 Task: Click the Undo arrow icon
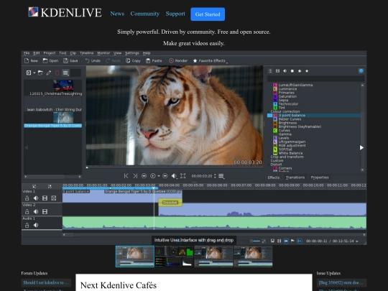(87, 60)
